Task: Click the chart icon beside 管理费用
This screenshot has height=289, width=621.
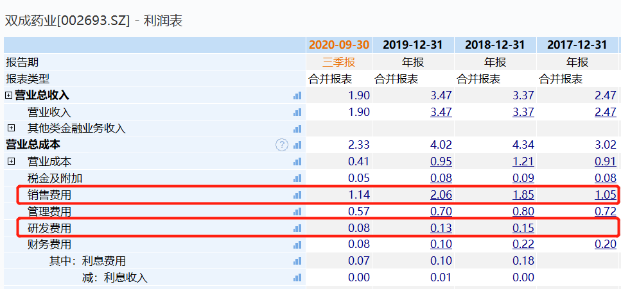Action: (x=297, y=211)
